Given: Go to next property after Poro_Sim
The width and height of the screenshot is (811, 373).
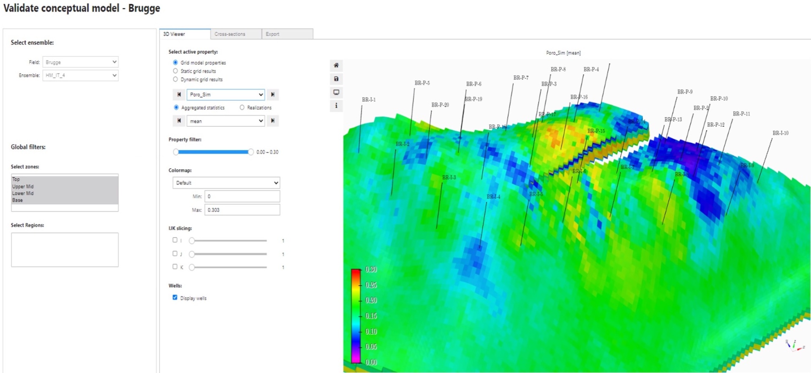Looking at the screenshot, I should coord(273,95).
